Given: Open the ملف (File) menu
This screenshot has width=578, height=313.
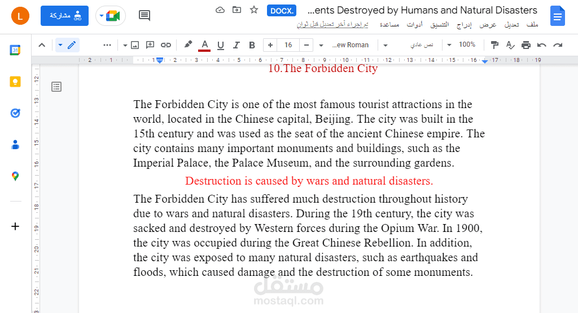Looking at the screenshot, I should coord(532,24).
